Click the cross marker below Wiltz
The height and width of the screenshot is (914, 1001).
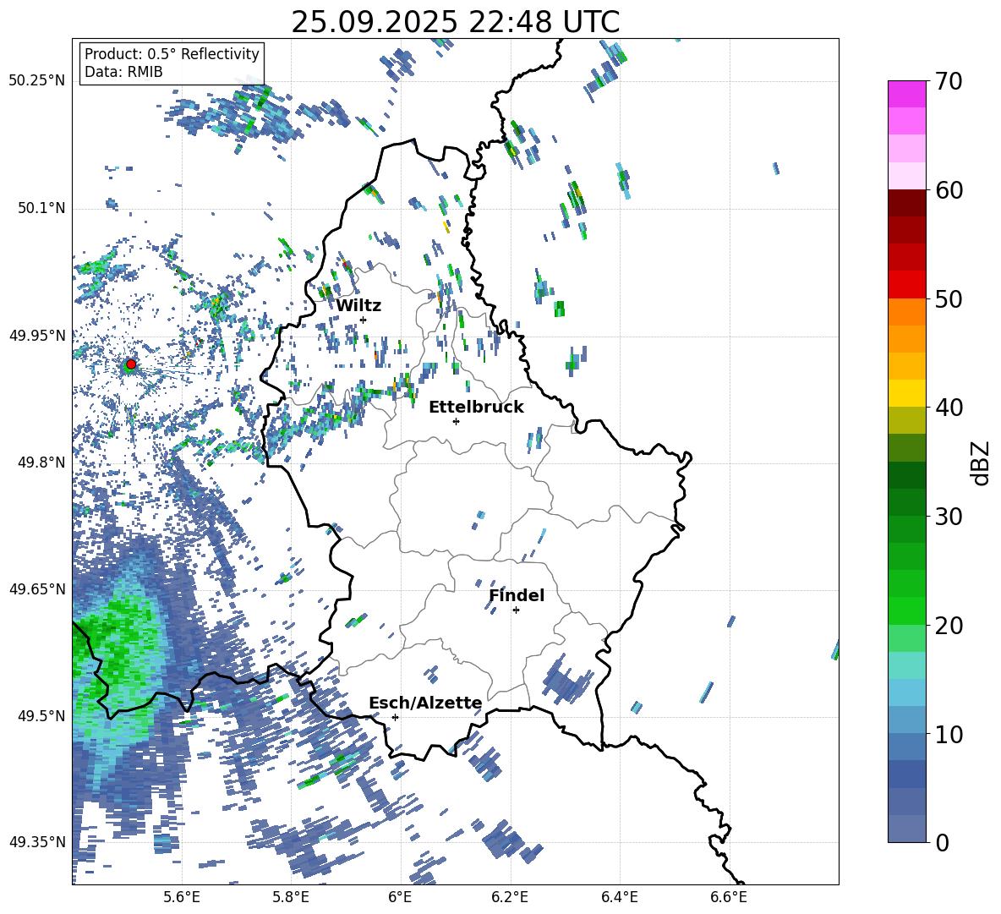tap(364, 320)
